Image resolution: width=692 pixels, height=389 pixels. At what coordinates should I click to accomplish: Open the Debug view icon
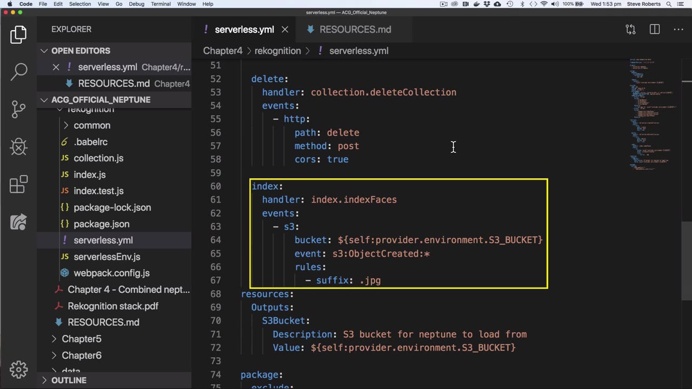click(x=19, y=146)
